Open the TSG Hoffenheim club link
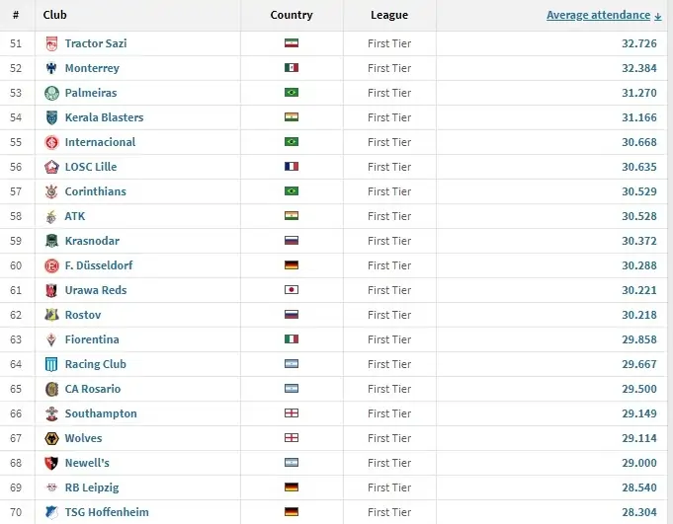Image resolution: width=673 pixels, height=524 pixels. [x=107, y=512]
